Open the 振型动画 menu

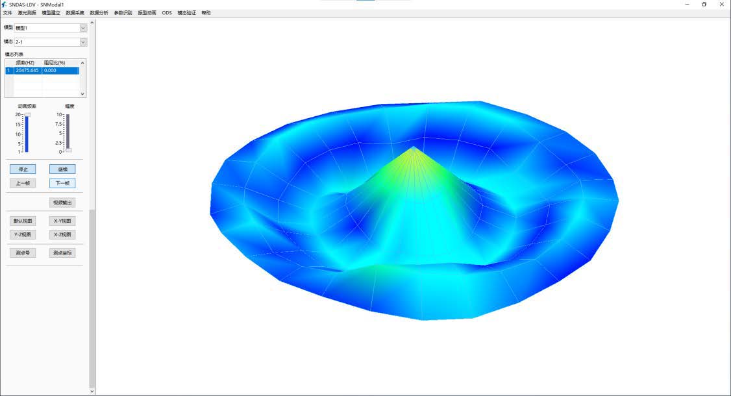(147, 13)
